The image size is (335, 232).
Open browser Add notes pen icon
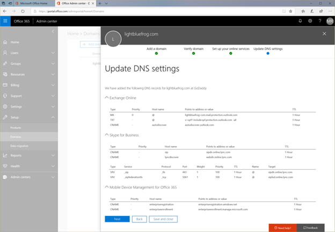(312, 11)
